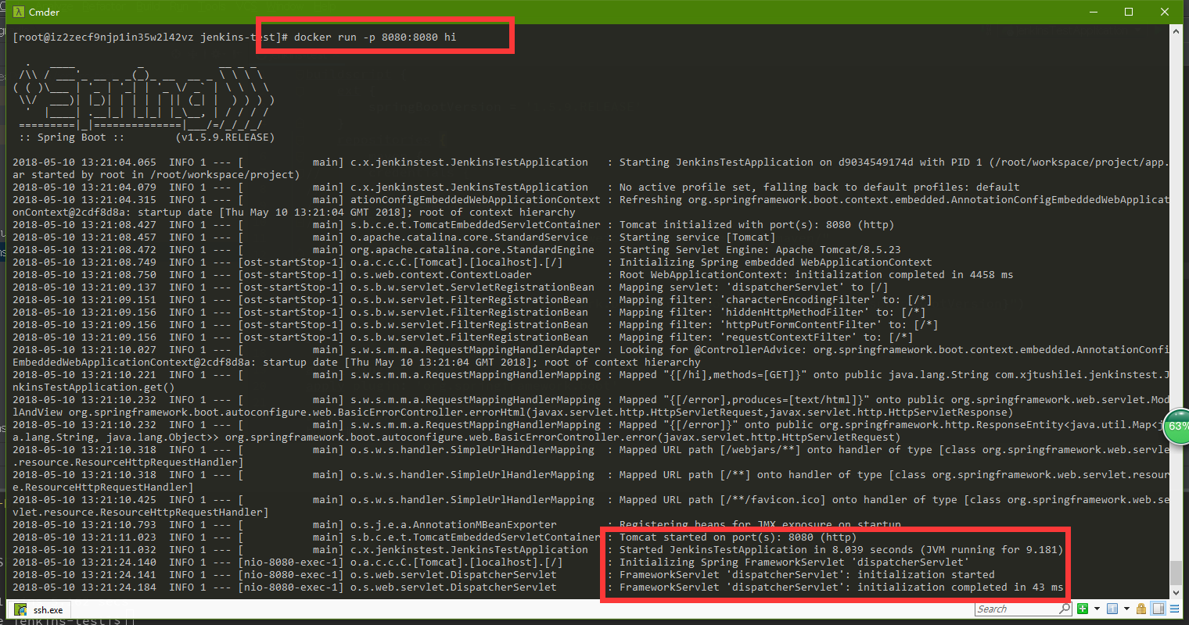Click the vertical scrollbar thumb
This screenshot has height=625, width=1189.
point(1175,572)
